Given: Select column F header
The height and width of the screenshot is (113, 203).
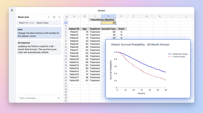Looking at the screenshot, I should pyautogui.click(x=133, y=16).
